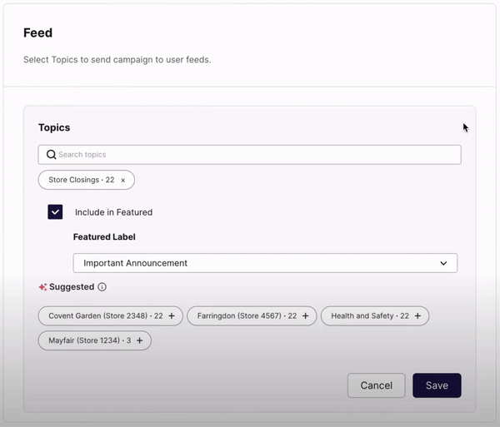The image size is (500, 427).
Task: Click the 'Feed' title
Action: [38, 32]
